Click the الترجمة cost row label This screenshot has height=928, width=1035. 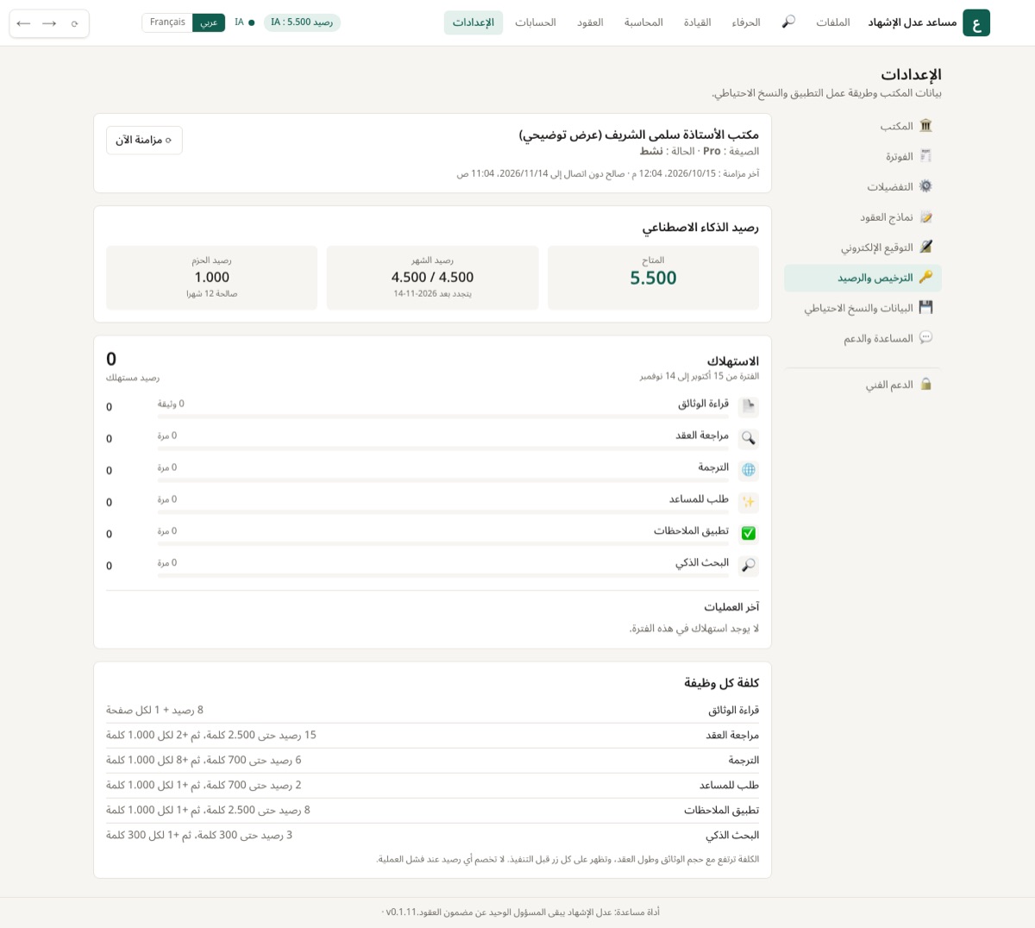743,761
